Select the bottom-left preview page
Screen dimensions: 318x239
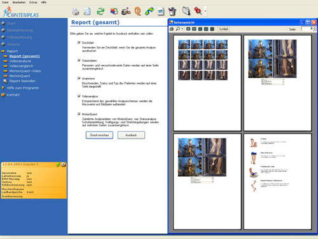[x=207, y=182]
